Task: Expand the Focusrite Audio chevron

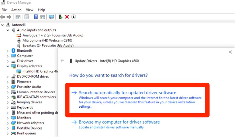Action: pos(8,87)
